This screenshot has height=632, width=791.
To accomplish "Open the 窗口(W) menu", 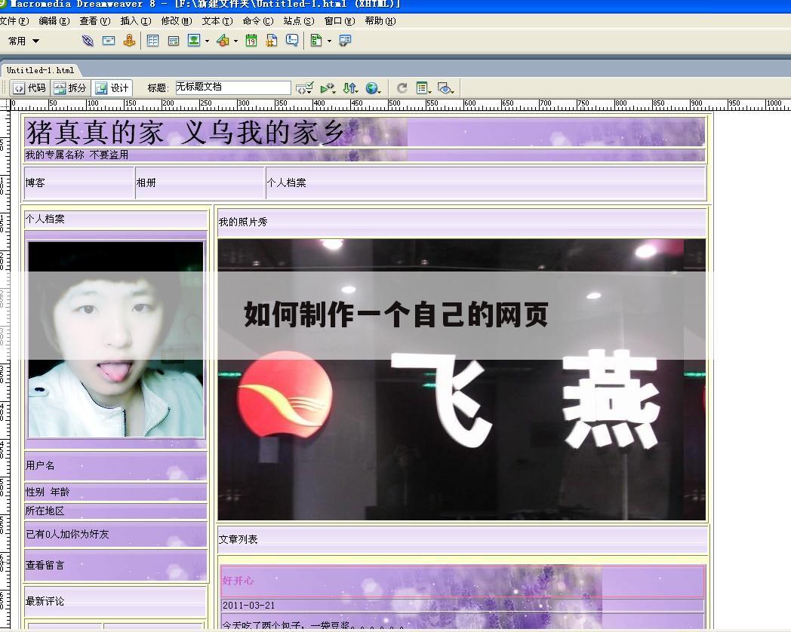I will (340, 21).
